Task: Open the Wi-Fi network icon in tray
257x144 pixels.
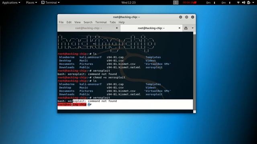Action: (x=238, y=2)
